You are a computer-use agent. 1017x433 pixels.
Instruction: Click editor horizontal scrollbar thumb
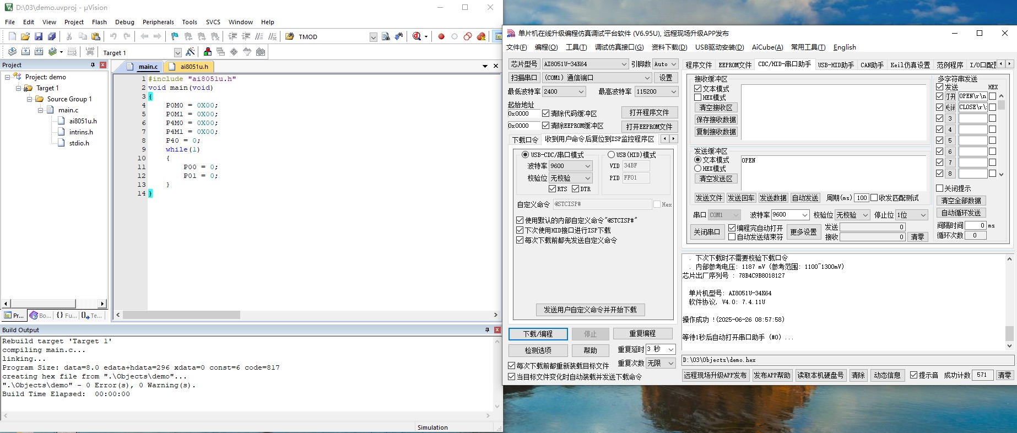click(x=181, y=315)
